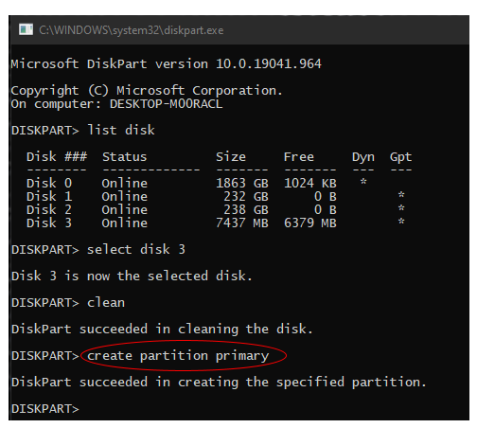This screenshot has width=477, height=428.
Task: Click the 7437 MB size value
Action: (242, 223)
